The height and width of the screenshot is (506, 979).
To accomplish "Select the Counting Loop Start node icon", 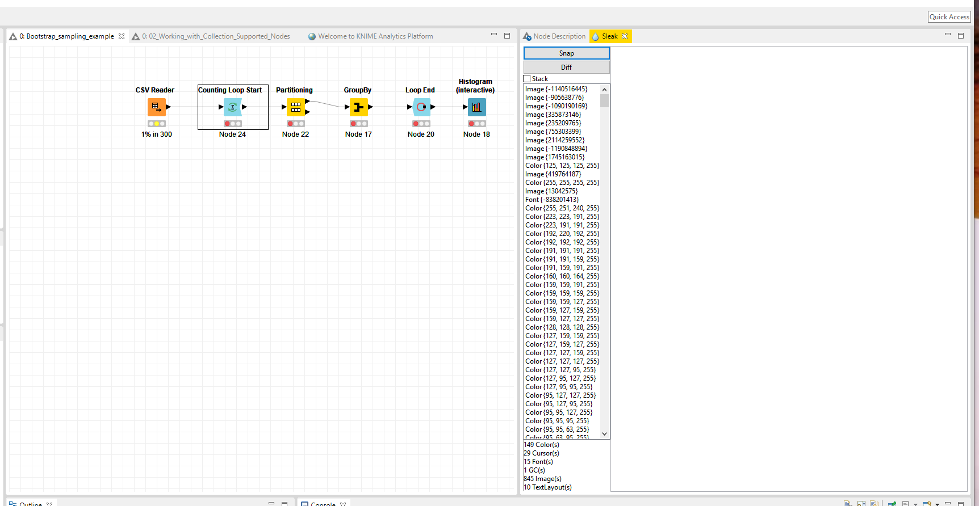I will point(233,107).
